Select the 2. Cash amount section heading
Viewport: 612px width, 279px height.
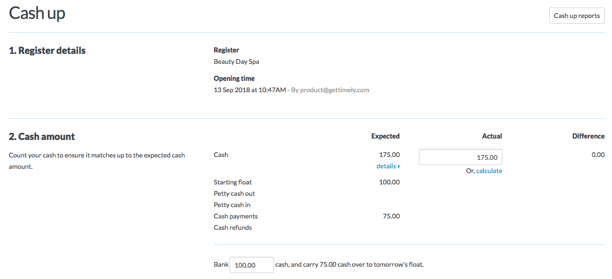coord(41,136)
